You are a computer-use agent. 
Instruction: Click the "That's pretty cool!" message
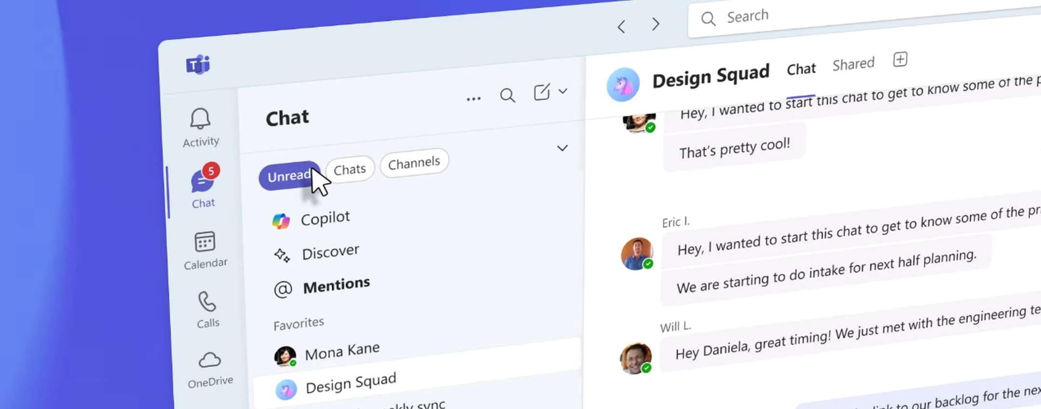tap(734, 148)
